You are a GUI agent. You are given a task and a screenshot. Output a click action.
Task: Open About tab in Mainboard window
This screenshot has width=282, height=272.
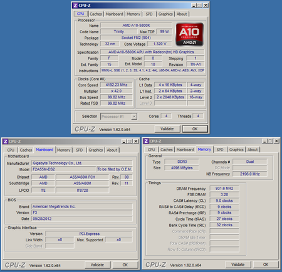112,150
